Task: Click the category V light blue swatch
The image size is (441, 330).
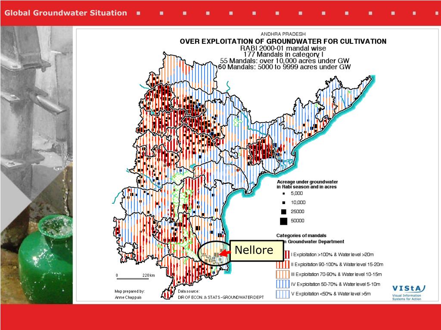Action: pos(283,294)
